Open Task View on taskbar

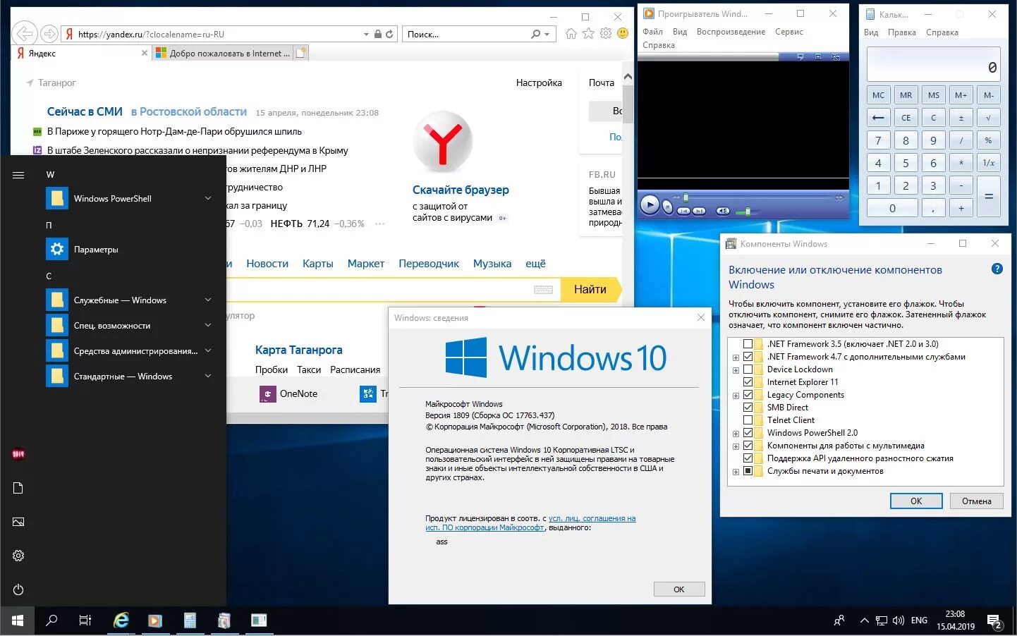pos(85,620)
